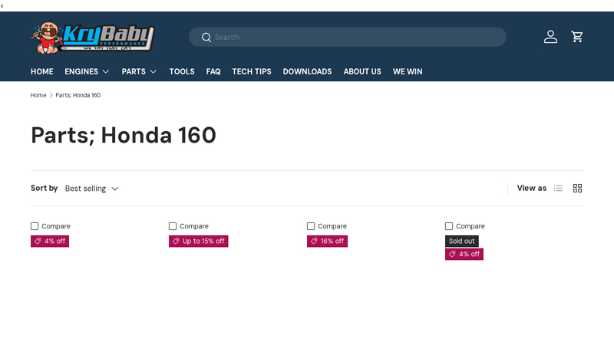Click the search magnifier icon
Viewport: 614px width, 345px height.
(x=206, y=38)
